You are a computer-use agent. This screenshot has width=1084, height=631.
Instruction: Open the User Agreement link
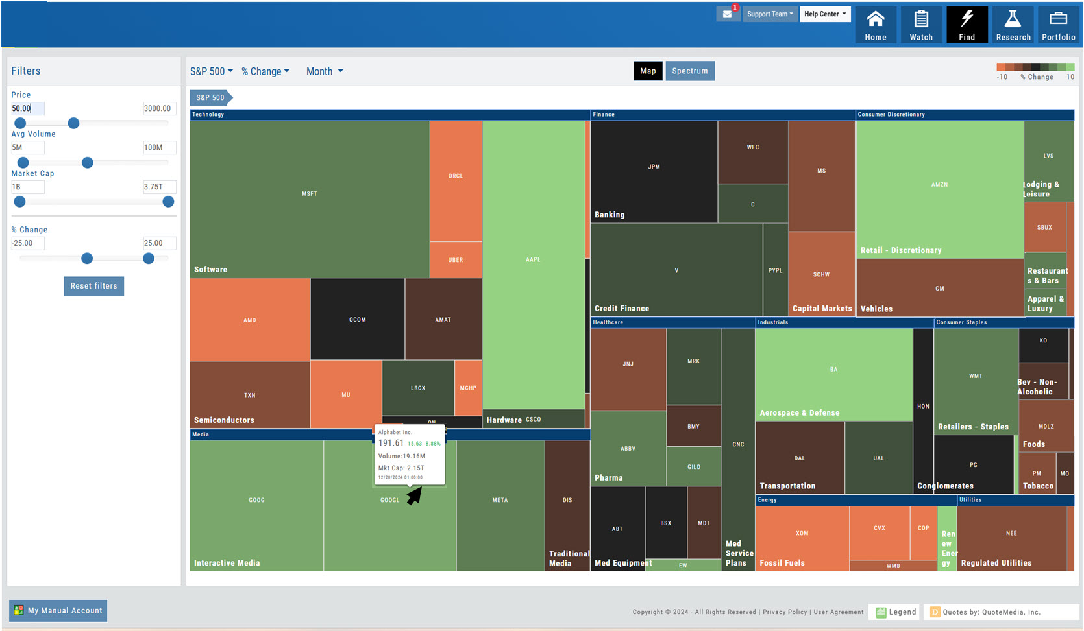tap(839, 612)
